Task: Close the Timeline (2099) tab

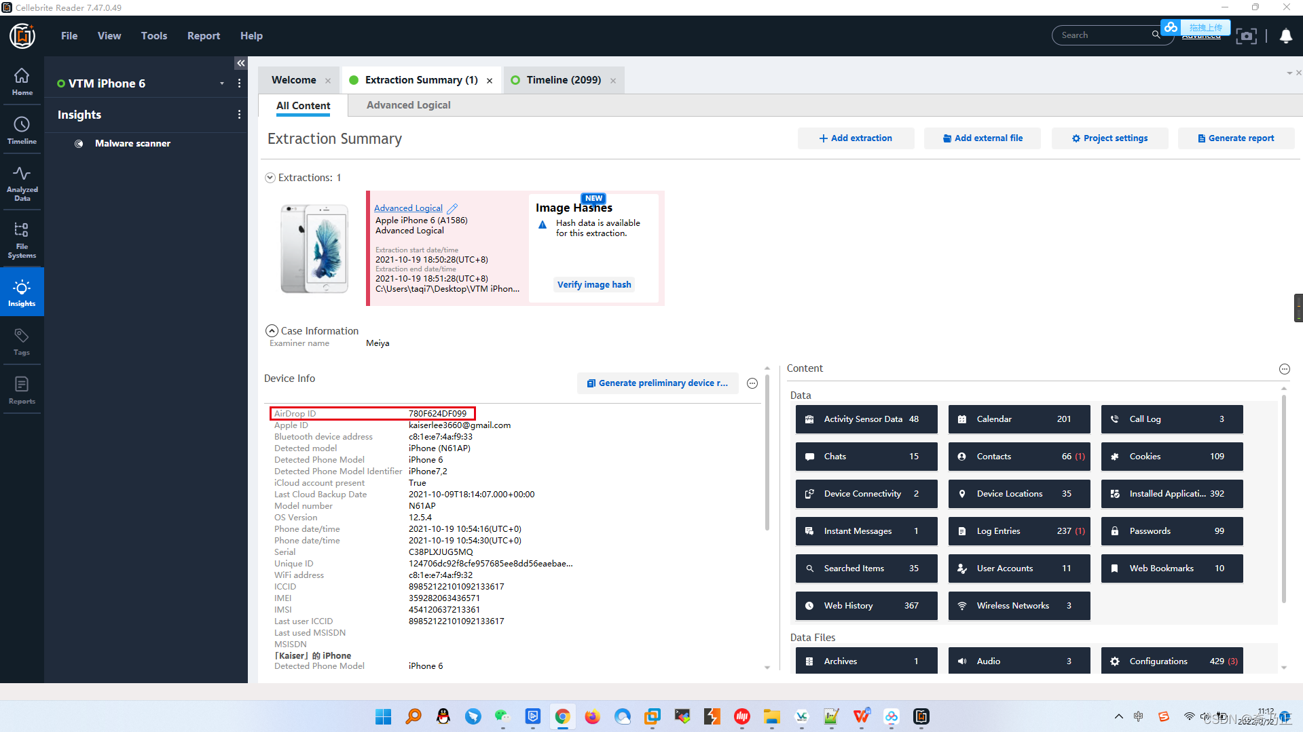Action: 613,81
